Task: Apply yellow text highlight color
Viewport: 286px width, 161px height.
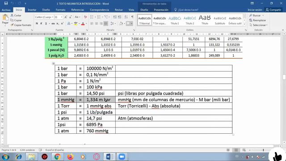Action: point(76,23)
